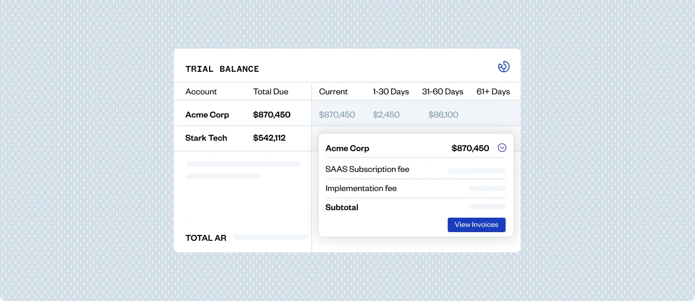
Task: Open the Acme Corp account row
Action: pos(207,115)
